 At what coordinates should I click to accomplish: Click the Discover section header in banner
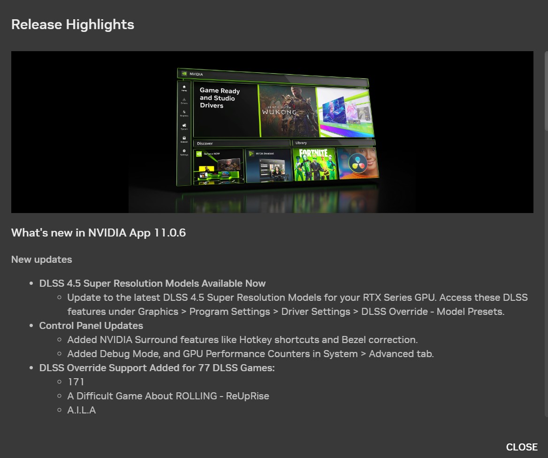(205, 143)
